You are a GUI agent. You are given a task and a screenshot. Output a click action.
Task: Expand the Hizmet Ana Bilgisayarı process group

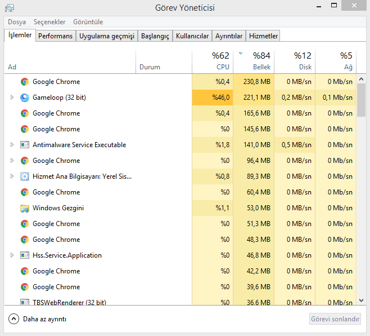[x=12, y=176]
